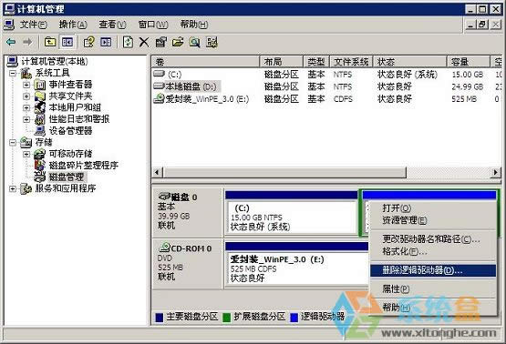506x344 pixels.
Task: Sort by the 类型 column header
Action: pos(316,62)
